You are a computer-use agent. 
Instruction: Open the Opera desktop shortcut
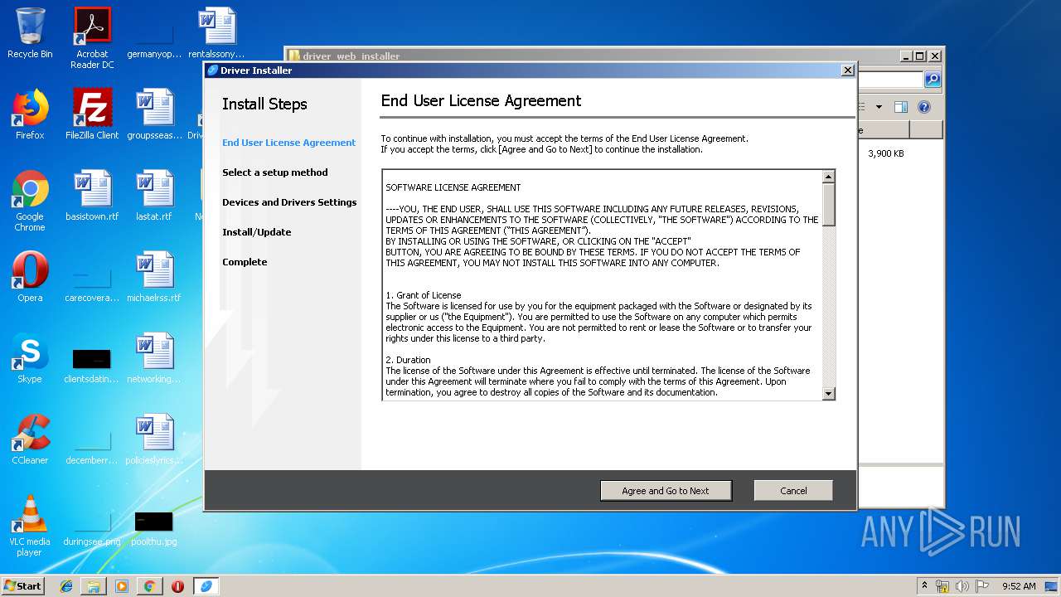(30, 277)
